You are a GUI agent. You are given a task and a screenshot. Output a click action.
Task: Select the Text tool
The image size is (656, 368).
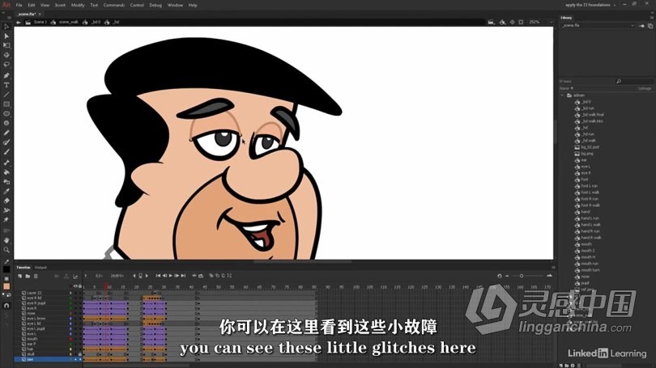(6, 85)
